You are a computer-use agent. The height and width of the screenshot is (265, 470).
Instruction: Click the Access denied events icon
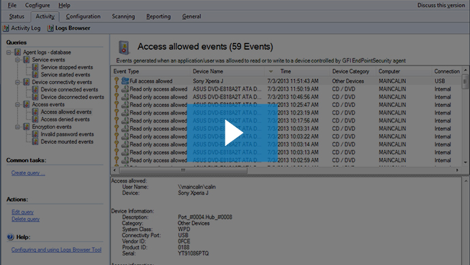click(x=35, y=119)
